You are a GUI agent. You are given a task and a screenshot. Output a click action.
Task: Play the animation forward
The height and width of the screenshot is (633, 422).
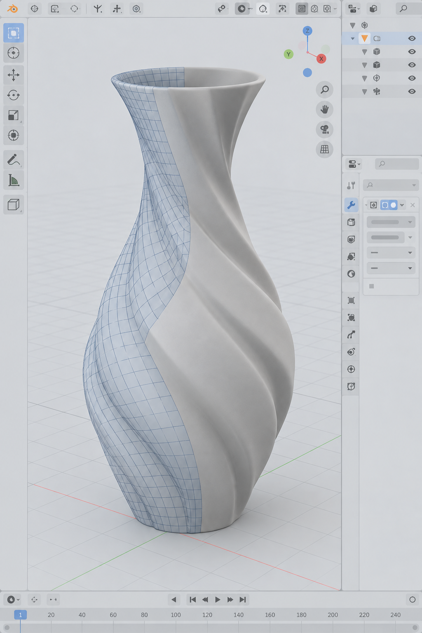tap(218, 600)
